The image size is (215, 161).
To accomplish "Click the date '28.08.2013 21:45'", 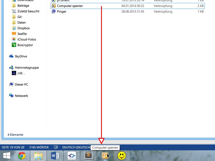I will click(133, 12).
